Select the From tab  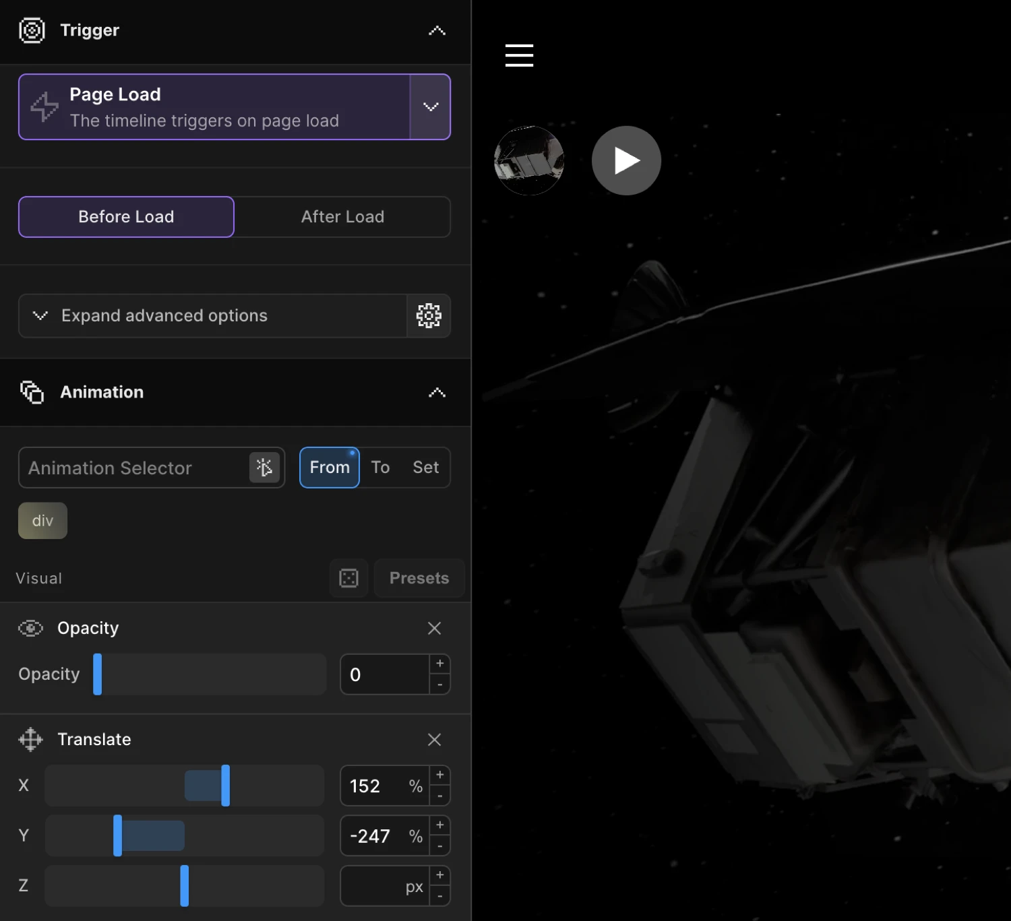click(x=329, y=467)
